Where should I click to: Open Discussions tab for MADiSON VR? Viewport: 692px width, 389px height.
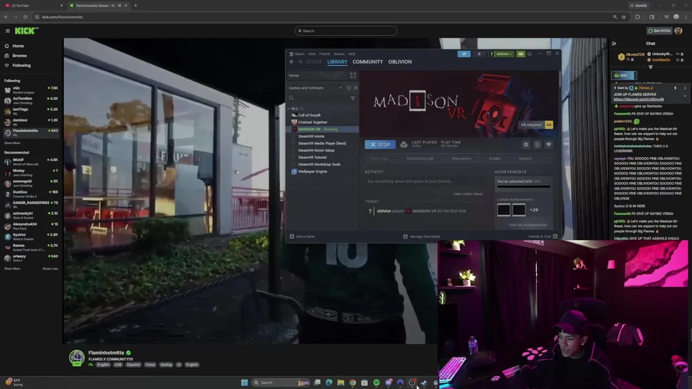(461, 158)
